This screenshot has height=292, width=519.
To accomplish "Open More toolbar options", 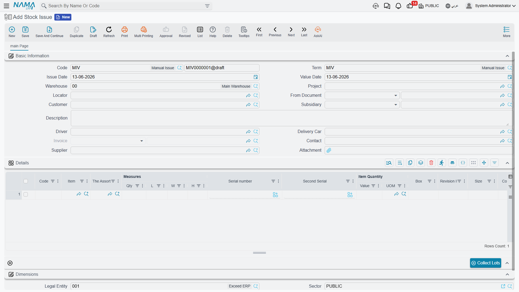I will click(x=507, y=32).
